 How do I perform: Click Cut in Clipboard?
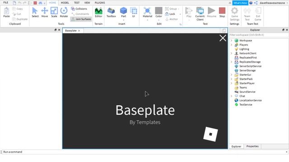17,14
